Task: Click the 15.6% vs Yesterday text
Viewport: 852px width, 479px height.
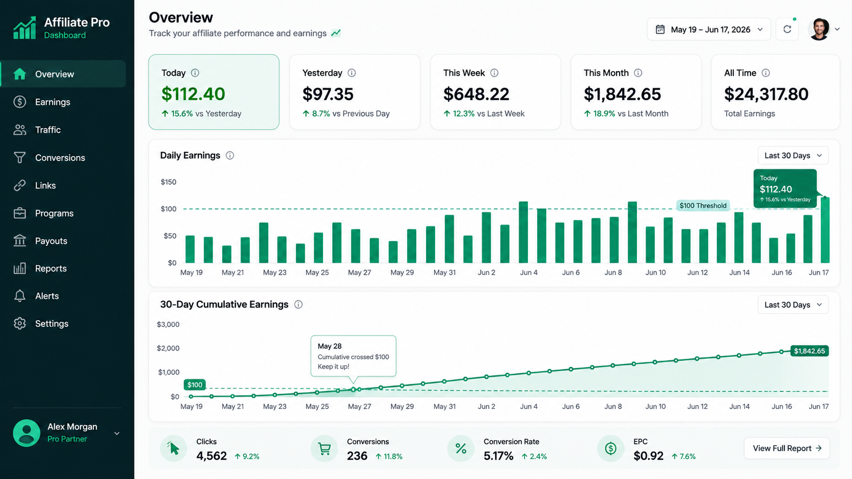Action: 201,114
